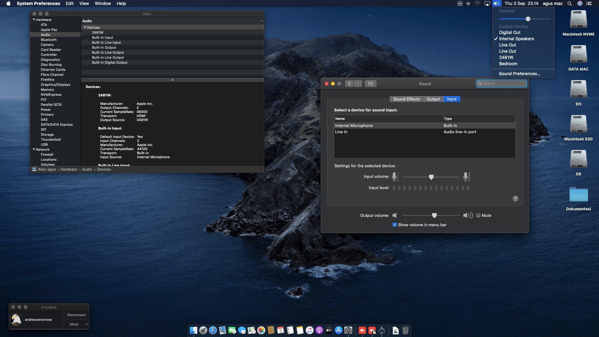This screenshot has width=599, height=337.
Task: Click the Input volume slider knob
Action: pos(431,177)
